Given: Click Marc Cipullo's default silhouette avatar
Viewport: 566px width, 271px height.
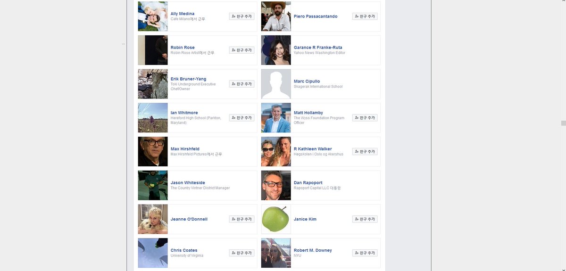Looking at the screenshot, I should coord(276,84).
